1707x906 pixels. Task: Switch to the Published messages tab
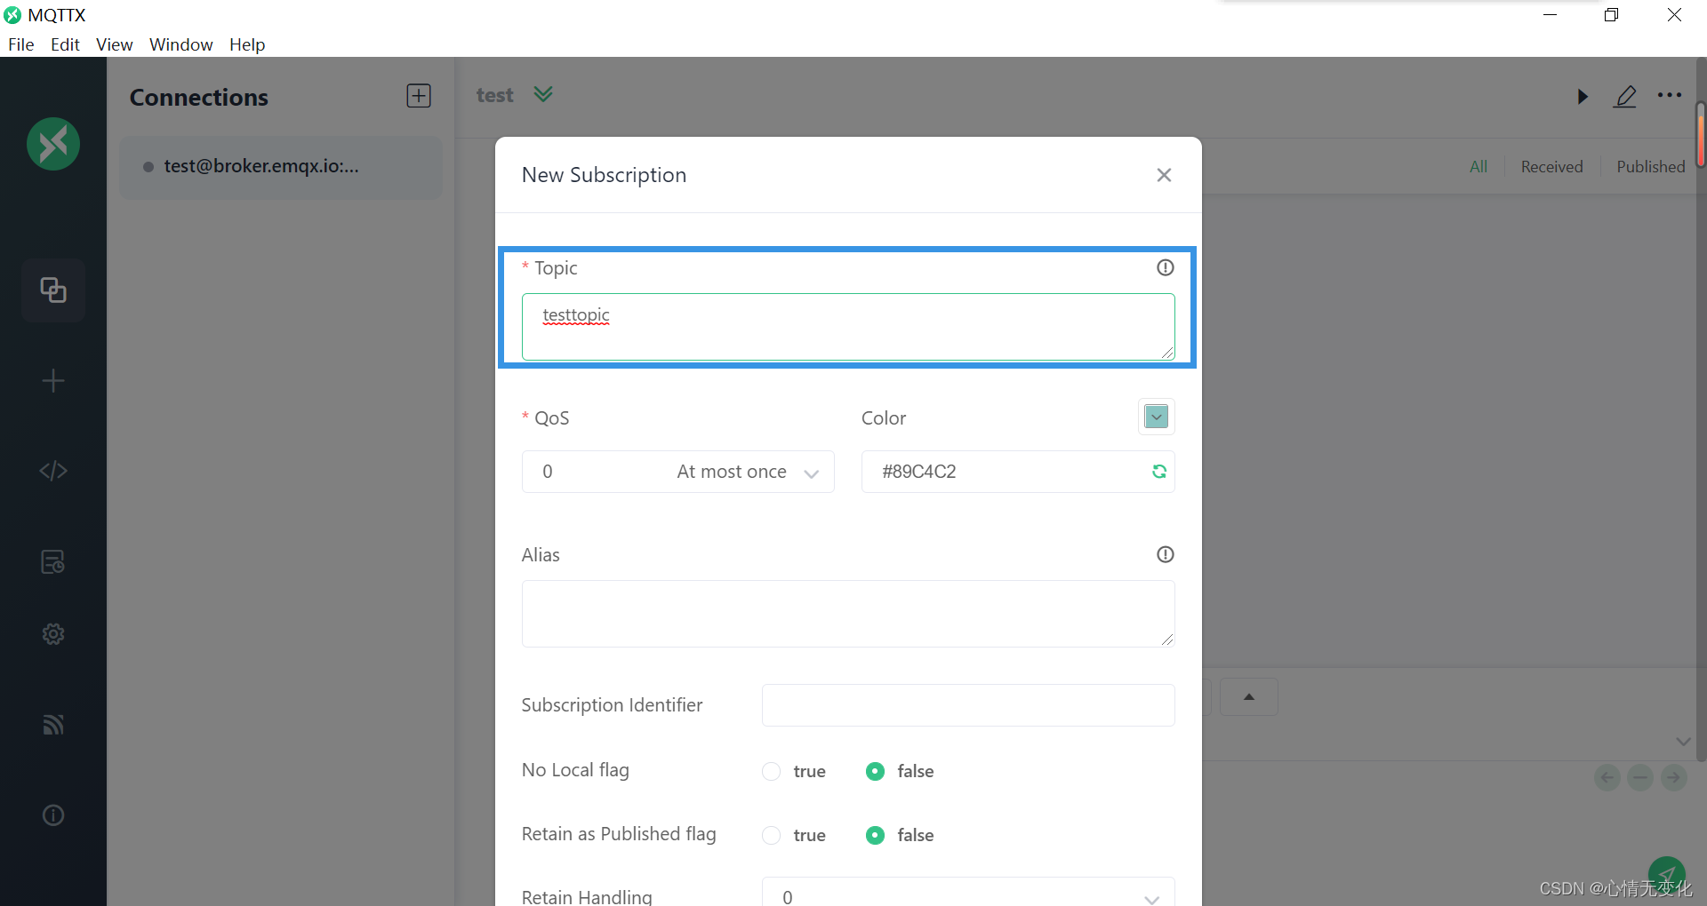pyautogui.click(x=1651, y=166)
